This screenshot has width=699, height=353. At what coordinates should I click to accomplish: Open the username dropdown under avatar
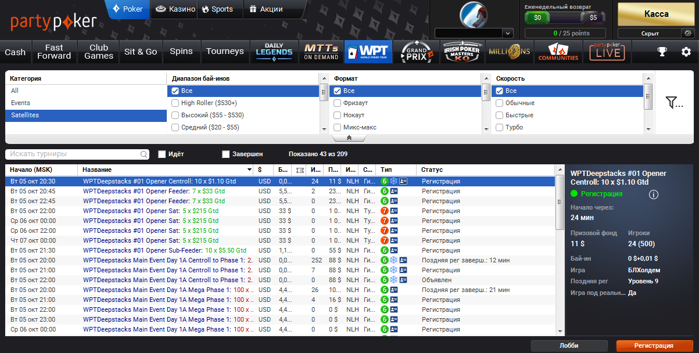[507, 33]
